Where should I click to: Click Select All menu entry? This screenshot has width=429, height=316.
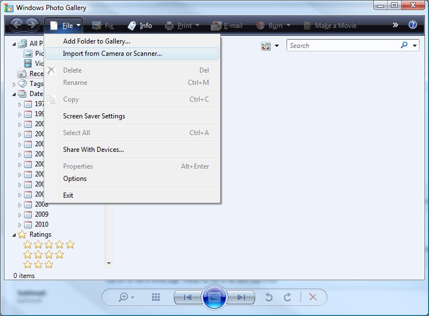[132, 133]
